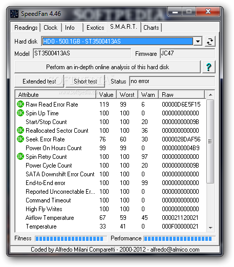This screenshot has width=234, height=267.
Task: Click OK icon beside Seek Error Rate
Action: pyautogui.click(x=20, y=139)
